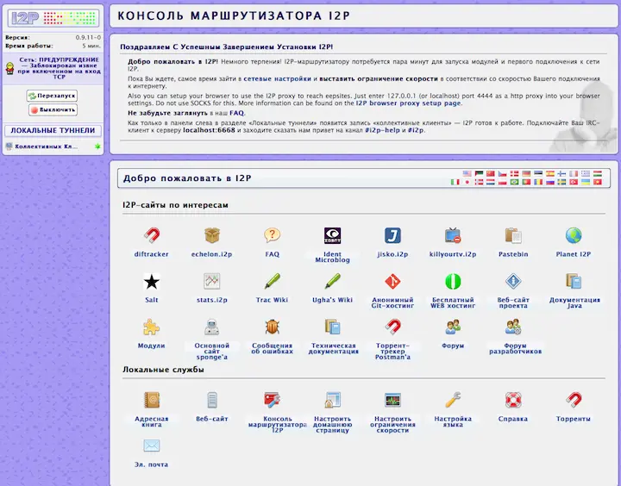Open the Форум разработчиков icon

513,327
